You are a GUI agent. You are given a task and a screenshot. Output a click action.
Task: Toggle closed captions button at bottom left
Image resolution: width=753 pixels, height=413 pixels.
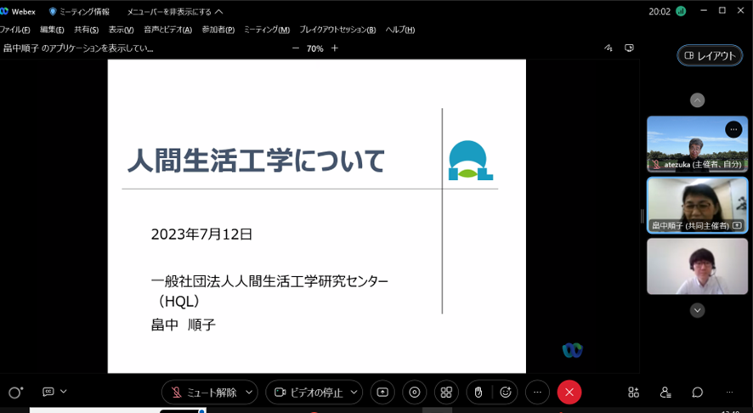tap(48, 392)
